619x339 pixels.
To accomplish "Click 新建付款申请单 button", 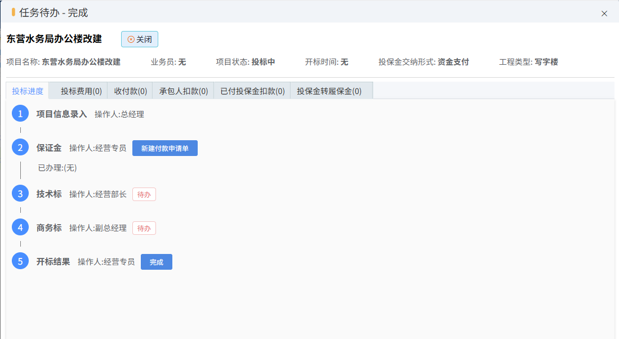I will tap(164, 148).
